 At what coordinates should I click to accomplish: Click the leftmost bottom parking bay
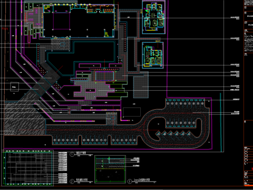click(x=65, y=141)
